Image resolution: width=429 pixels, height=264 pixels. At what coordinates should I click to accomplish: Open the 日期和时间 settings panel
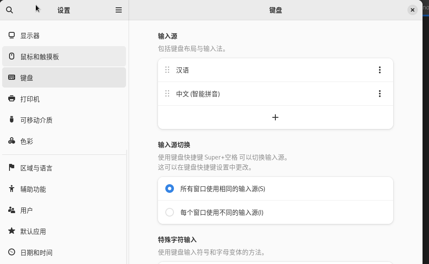[36, 252]
